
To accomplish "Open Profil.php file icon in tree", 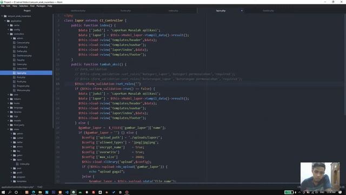I will [15, 82].
